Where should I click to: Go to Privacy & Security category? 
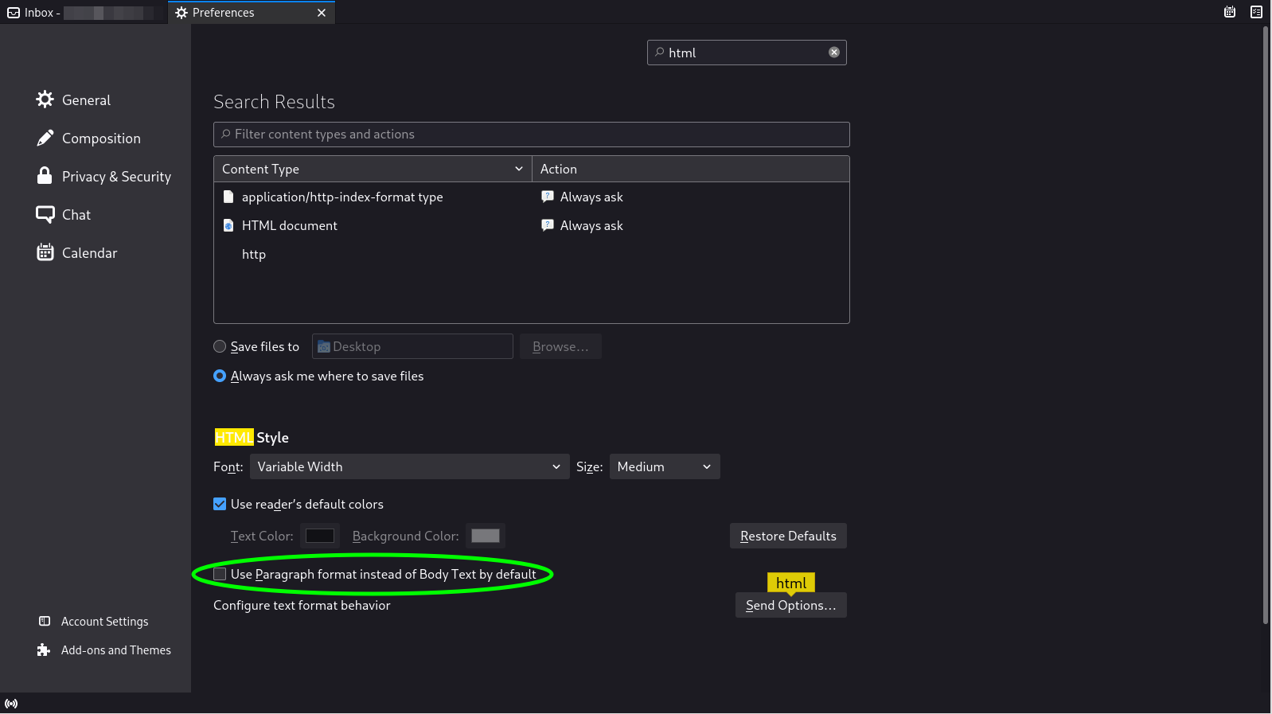click(x=116, y=176)
